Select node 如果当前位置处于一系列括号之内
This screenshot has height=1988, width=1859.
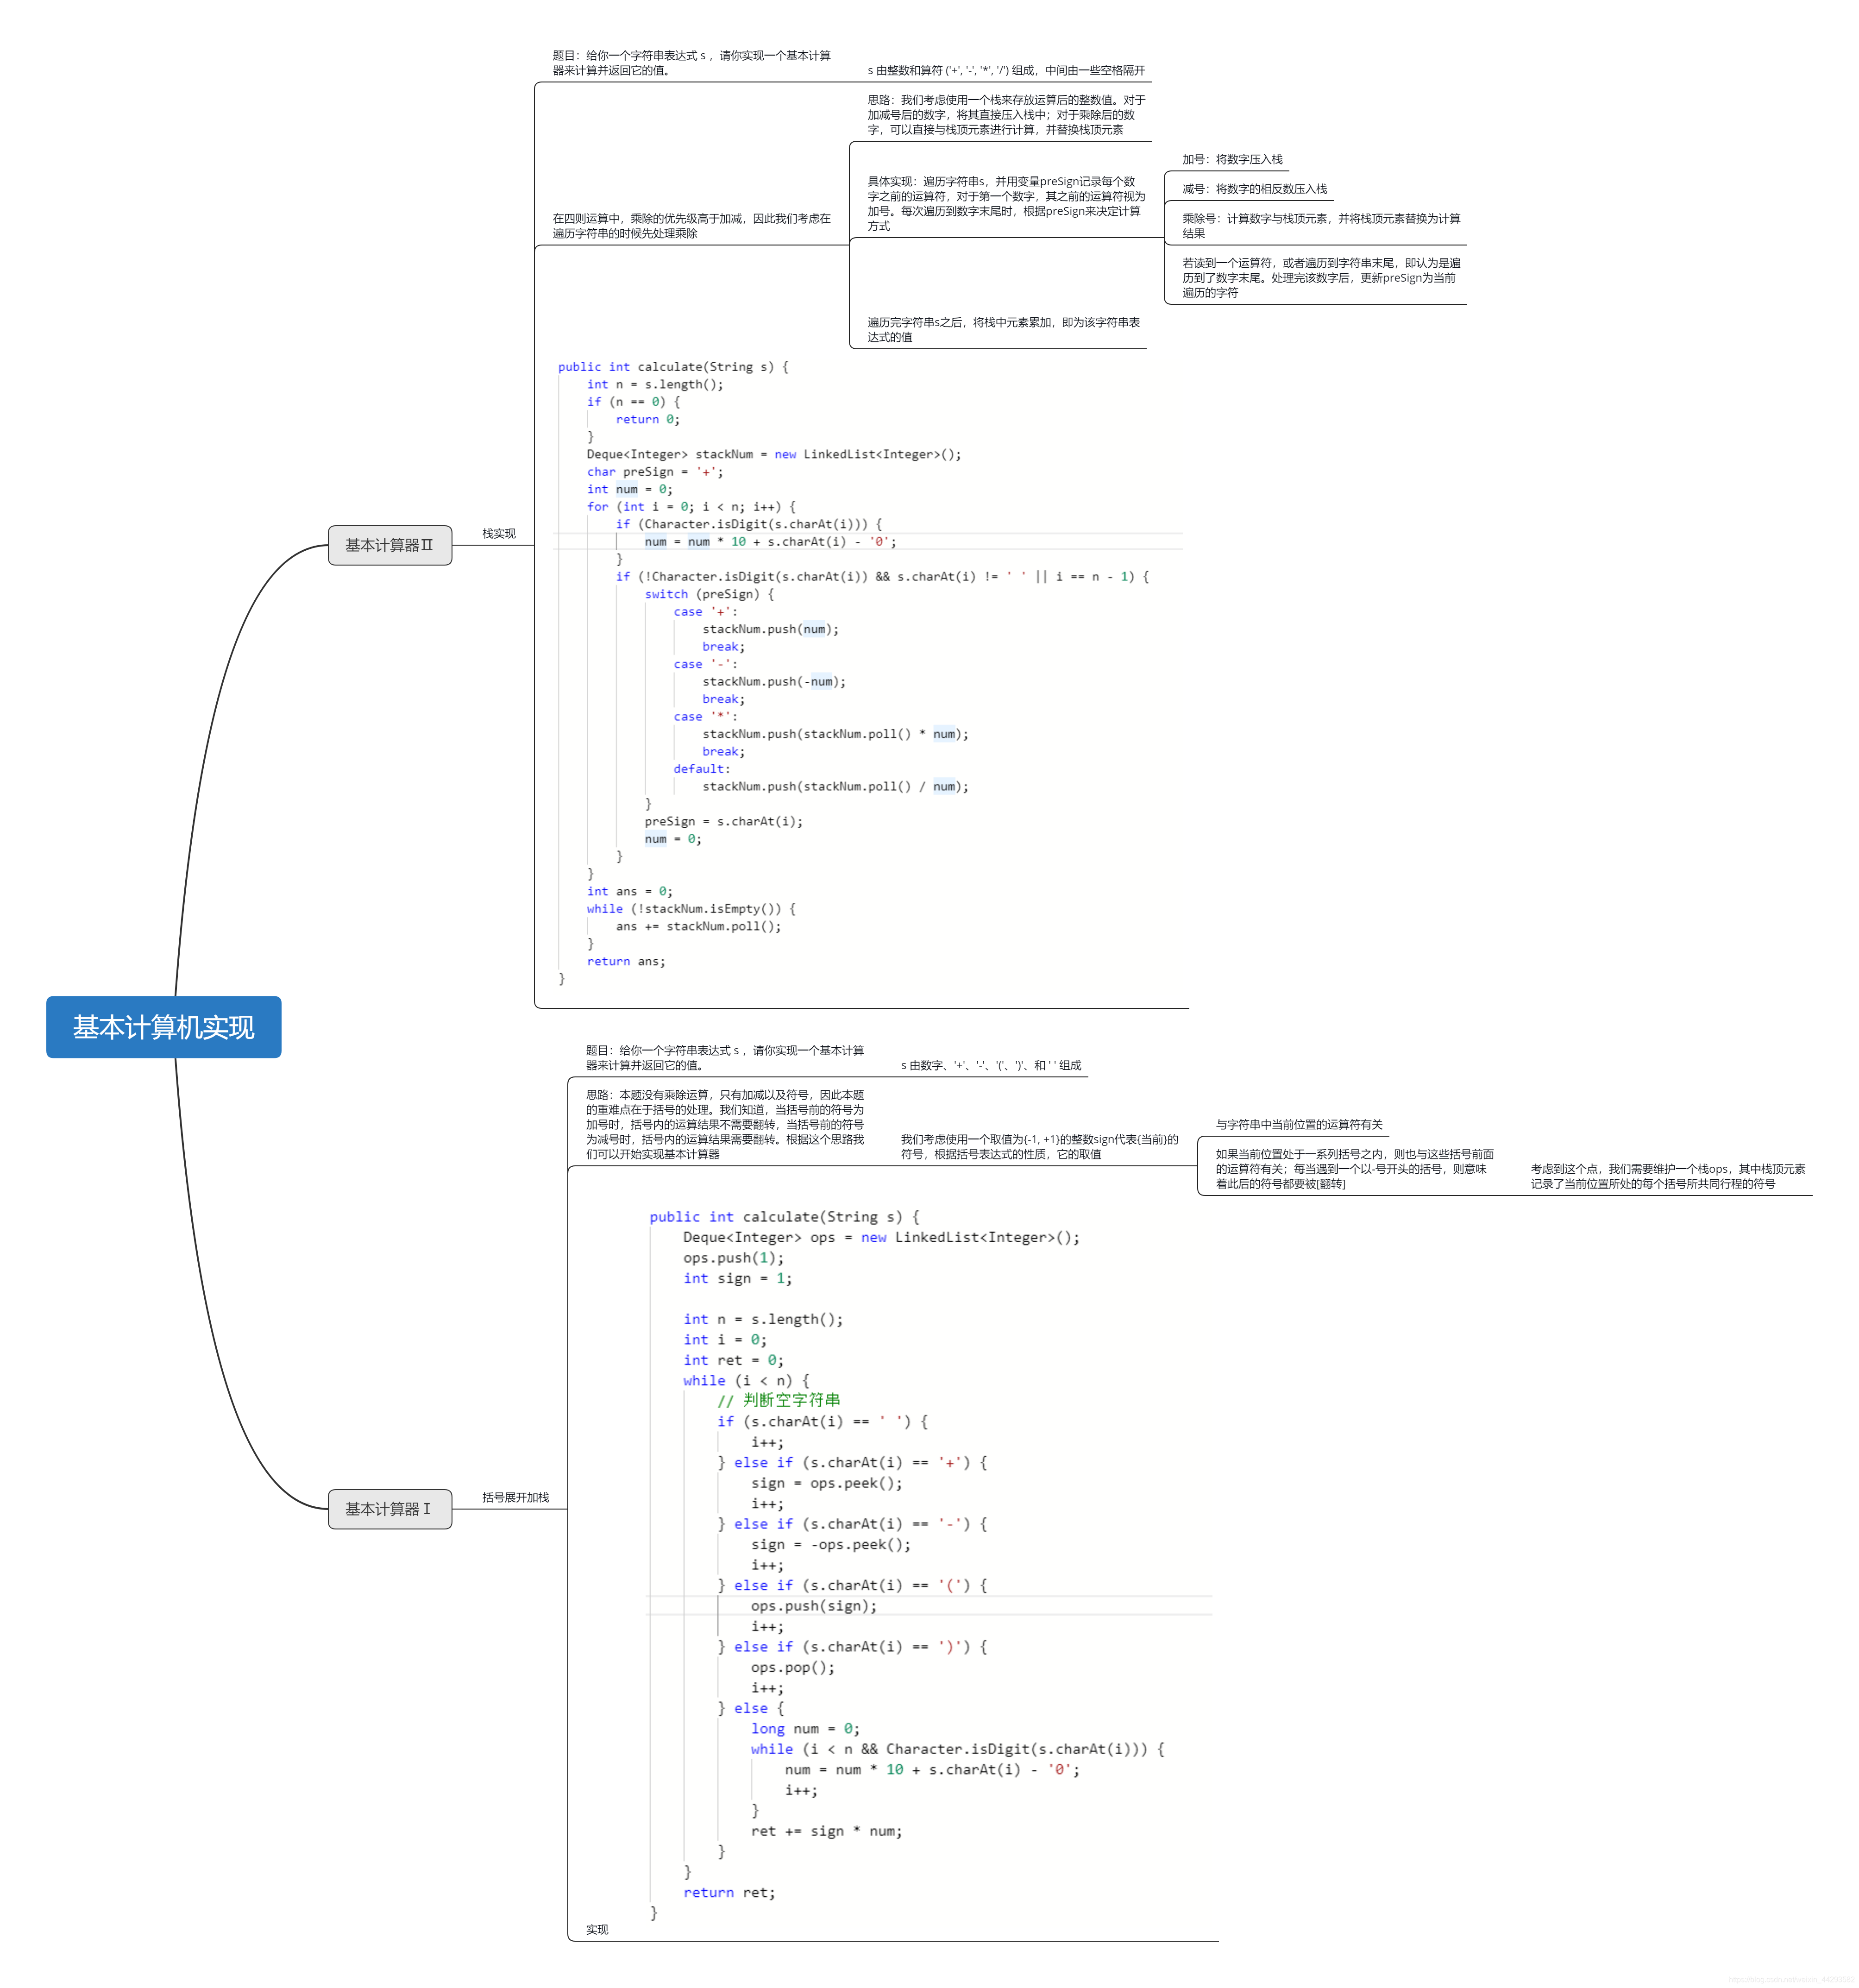(1354, 1168)
